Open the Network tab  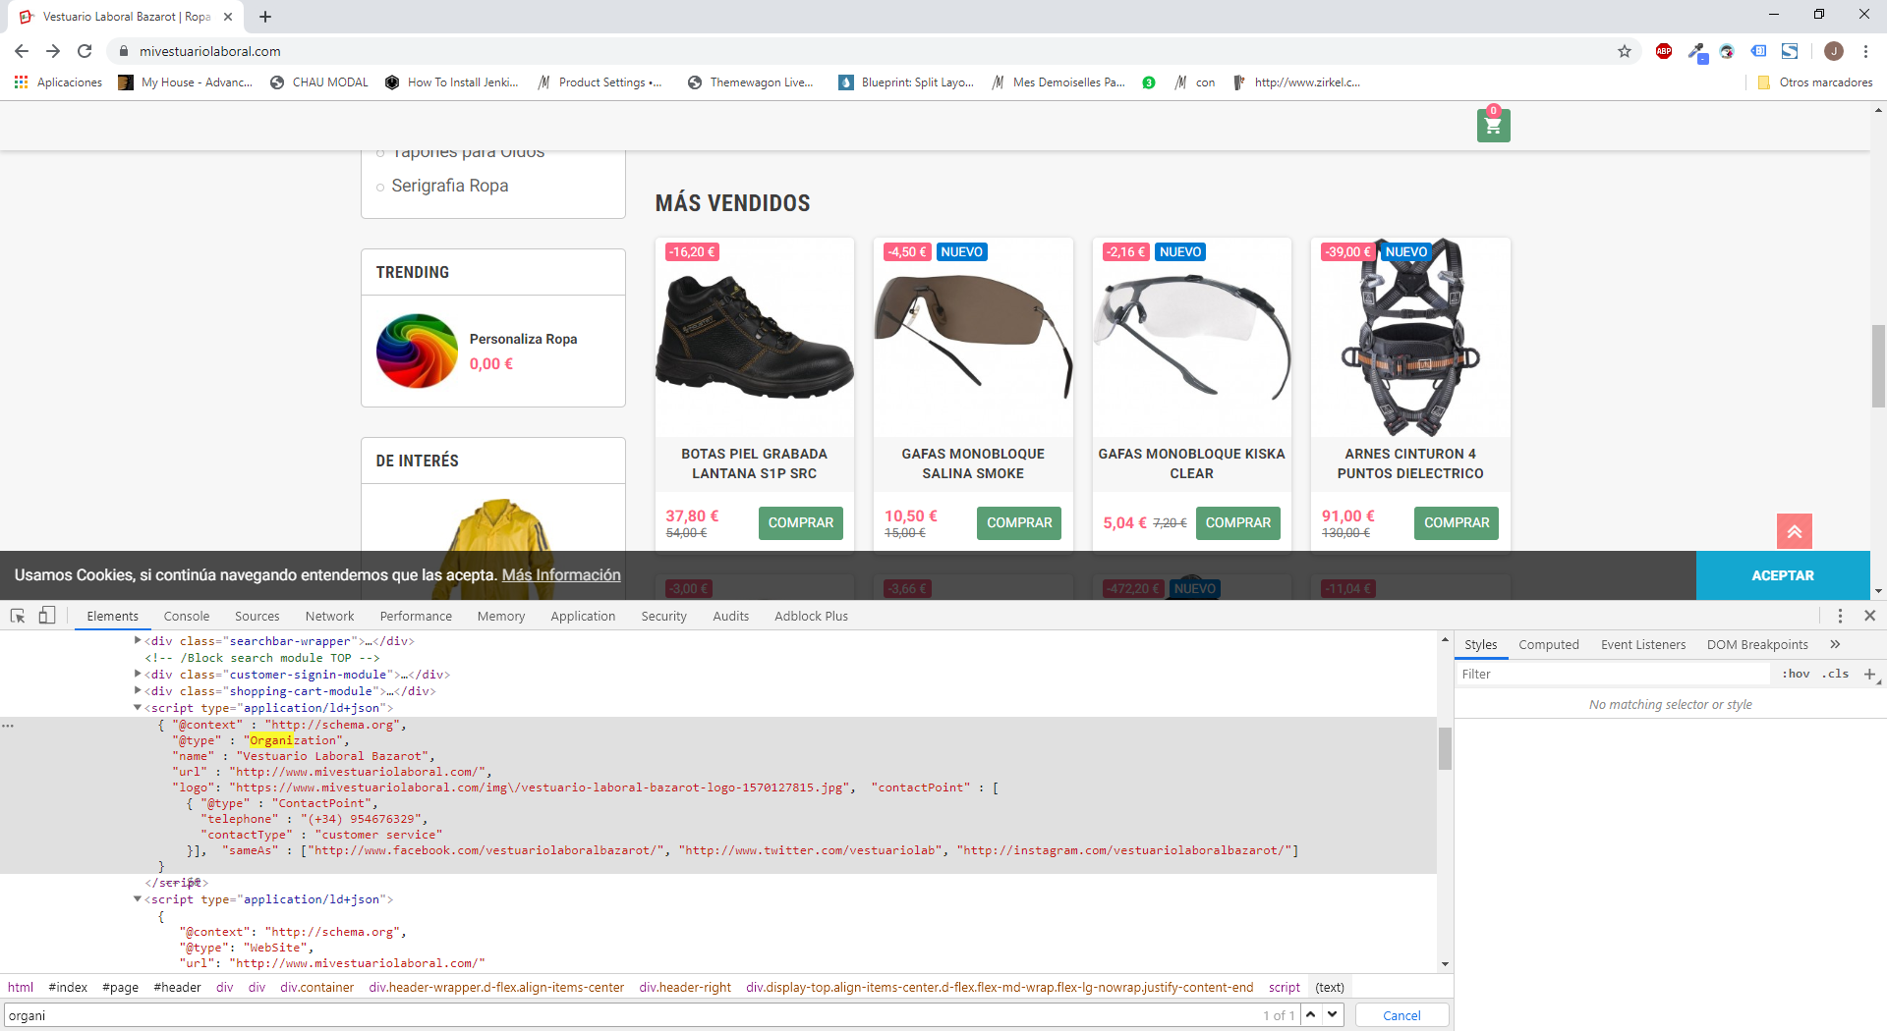(x=329, y=616)
